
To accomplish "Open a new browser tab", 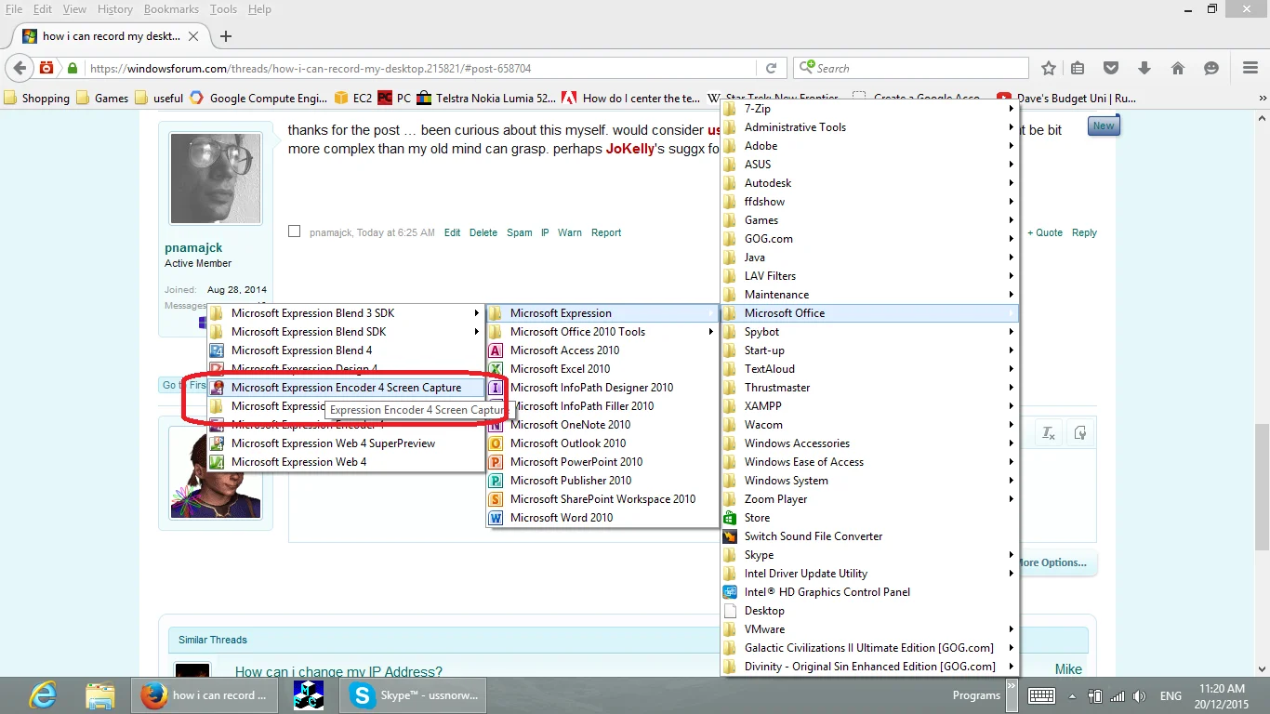I will point(226,36).
